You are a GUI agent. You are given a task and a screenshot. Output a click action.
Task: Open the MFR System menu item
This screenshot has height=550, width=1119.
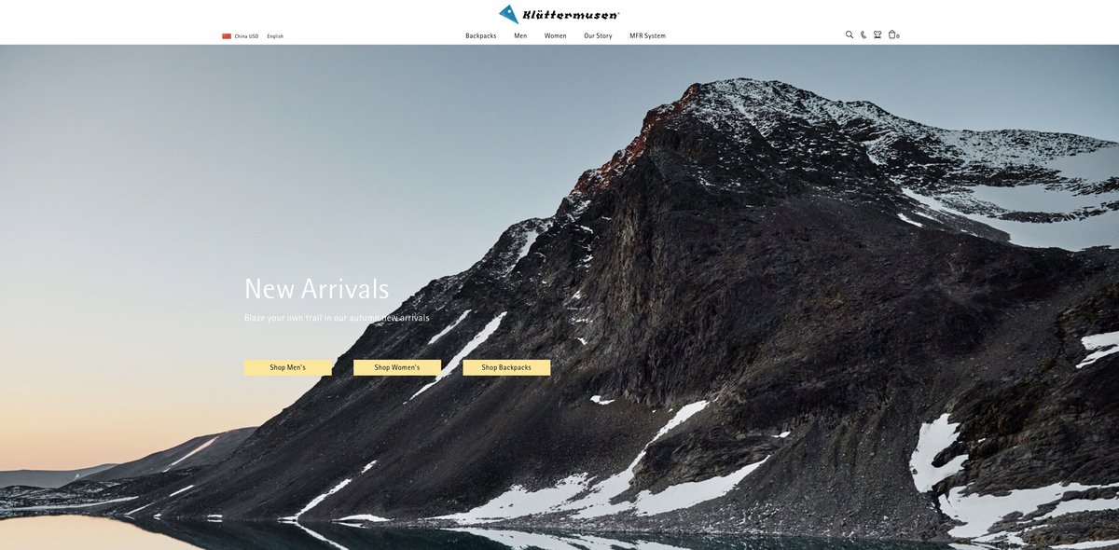click(x=647, y=36)
